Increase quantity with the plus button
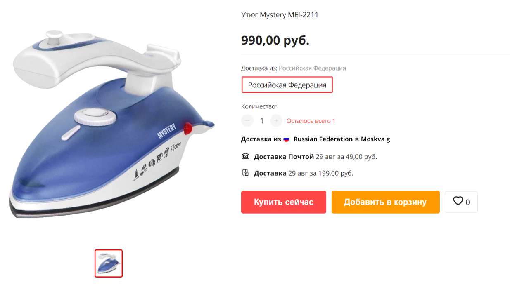 (276, 121)
